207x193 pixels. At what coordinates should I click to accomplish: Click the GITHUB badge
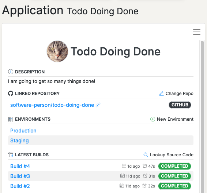pos(180,105)
